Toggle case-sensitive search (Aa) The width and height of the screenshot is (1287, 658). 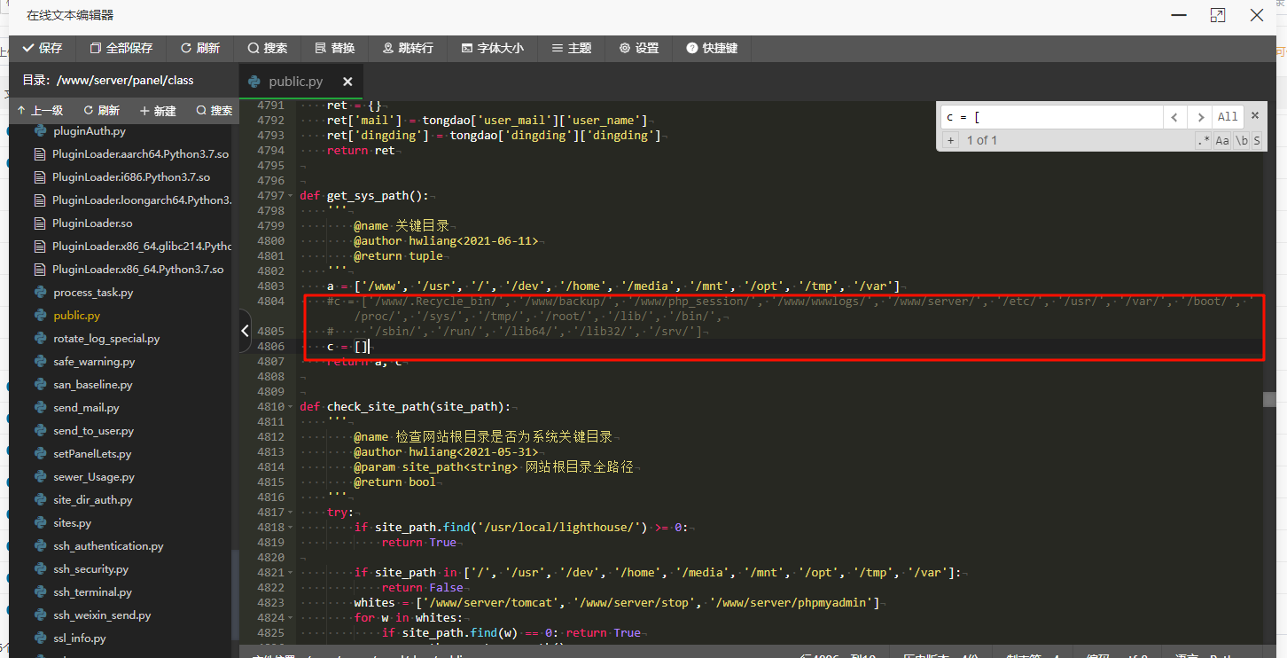[1222, 140]
